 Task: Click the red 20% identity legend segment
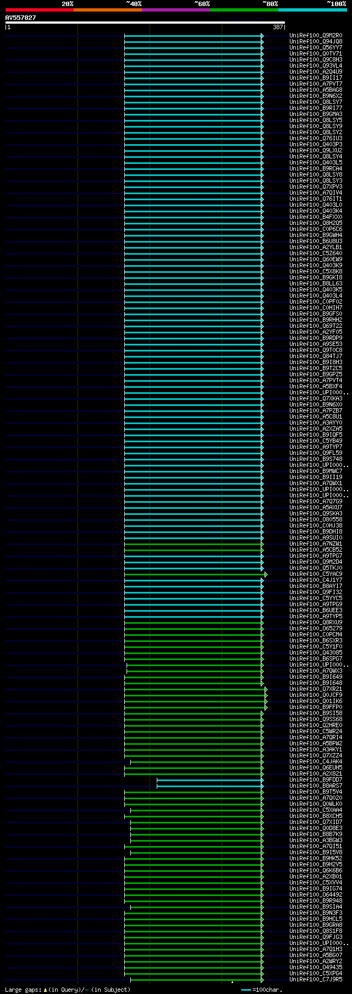click(x=40, y=10)
